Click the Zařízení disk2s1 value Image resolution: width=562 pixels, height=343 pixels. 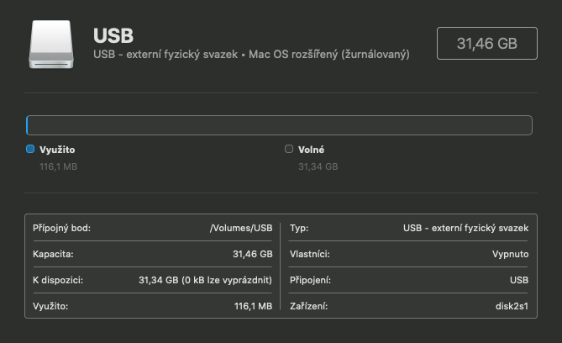(x=512, y=306)
